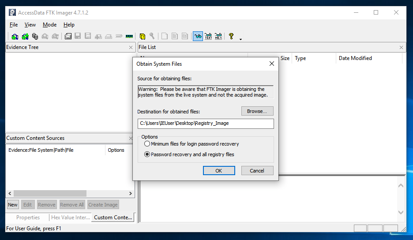
Task: Confirm the dialog with OK
Action: pos(219,171)
